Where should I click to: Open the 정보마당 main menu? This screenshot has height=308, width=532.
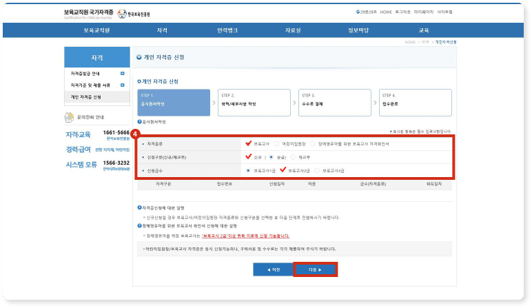358,30
